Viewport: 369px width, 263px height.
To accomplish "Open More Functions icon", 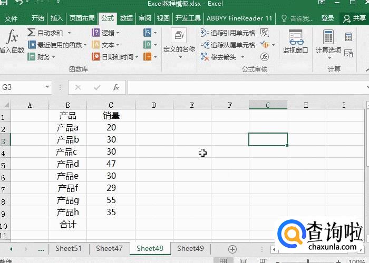I will [x=147, y=57].
